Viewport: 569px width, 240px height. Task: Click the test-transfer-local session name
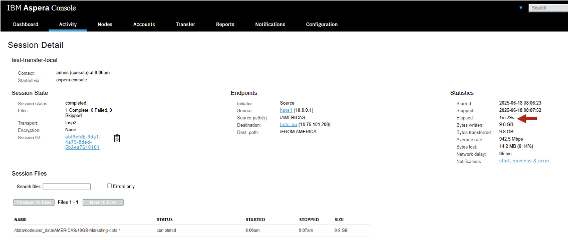coord(35,60)
